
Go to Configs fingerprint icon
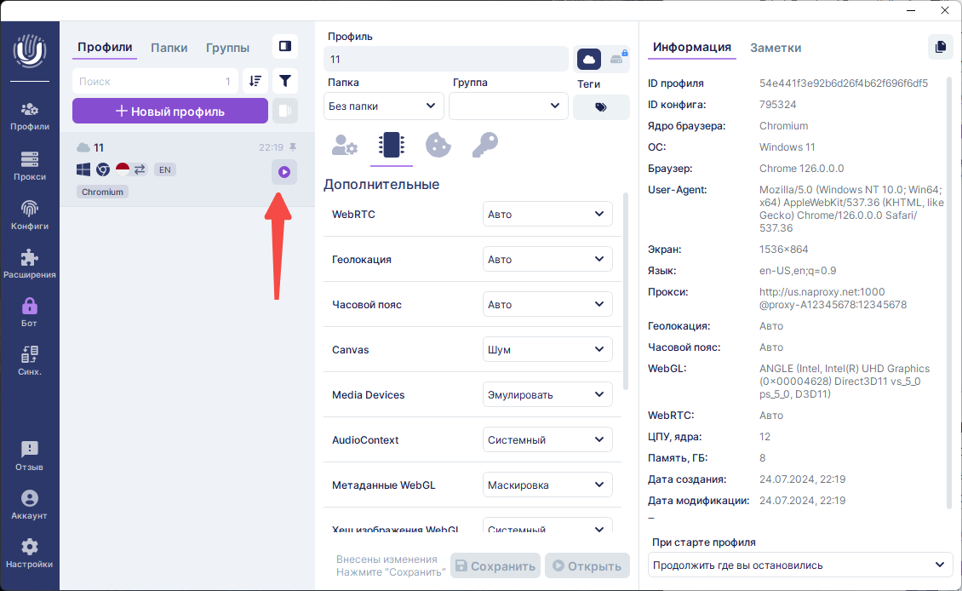pyautogui.click(x=30, y=215)
